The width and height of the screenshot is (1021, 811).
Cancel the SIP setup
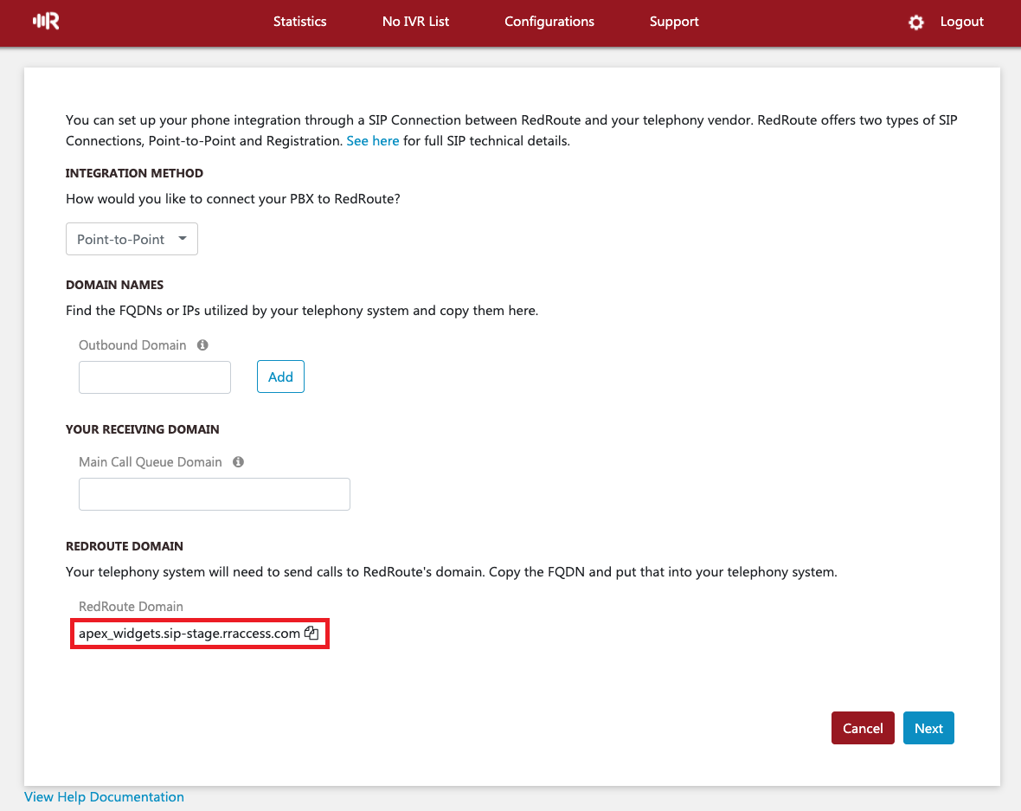point(863,728)
